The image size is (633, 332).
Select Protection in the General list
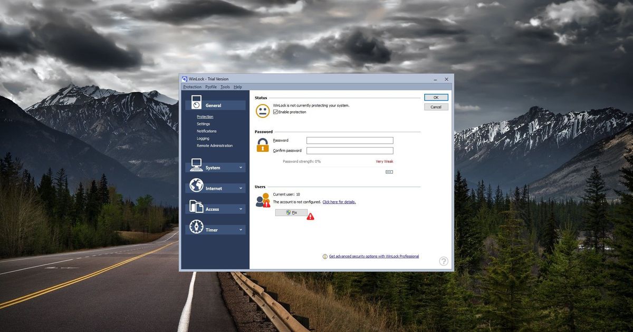[x=205, y=116]
